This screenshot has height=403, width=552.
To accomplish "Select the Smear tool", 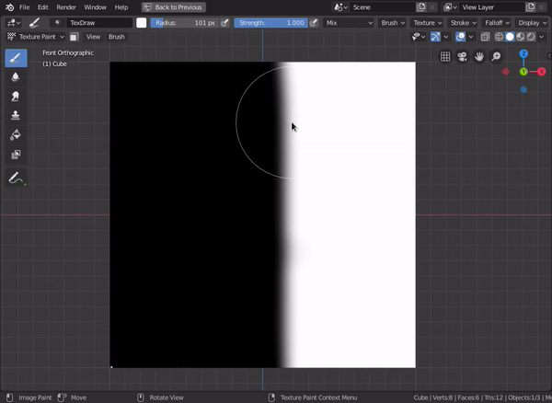I will click(16, 97).
